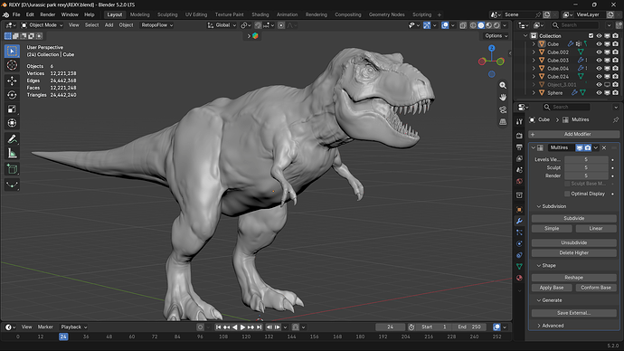Click the Apply Base button
This screenshot has height=351, width=624.
pyautogui.click(x=552, y=288)
